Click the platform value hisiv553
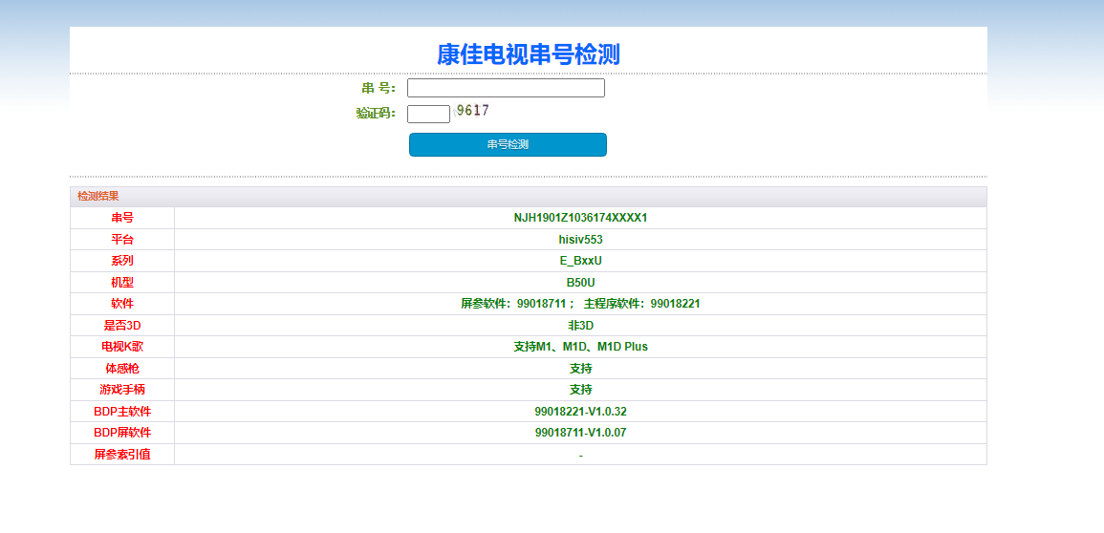Viewport: 1104px width, 533px height. tap(580, 240)
